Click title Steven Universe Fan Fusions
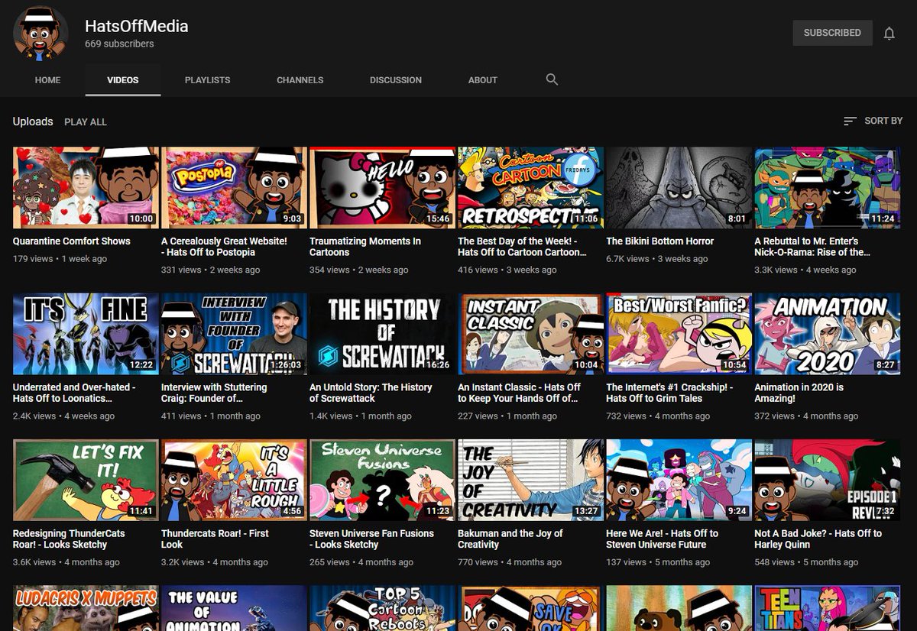Image resolution: width=917 pixels, height=631 pixels. click(372, 539)
